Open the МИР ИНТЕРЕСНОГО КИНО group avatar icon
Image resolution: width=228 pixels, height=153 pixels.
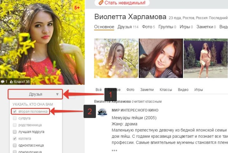pos(102,112)
